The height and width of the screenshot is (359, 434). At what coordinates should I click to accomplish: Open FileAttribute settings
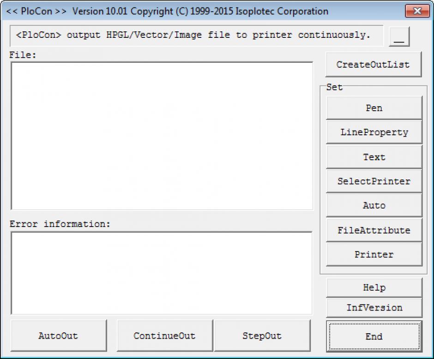point(374,230)
